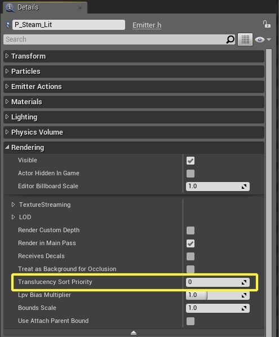Open the view options eye dropdown
Image resolution: width=279 pixels, height=337 pixels.
263,39
